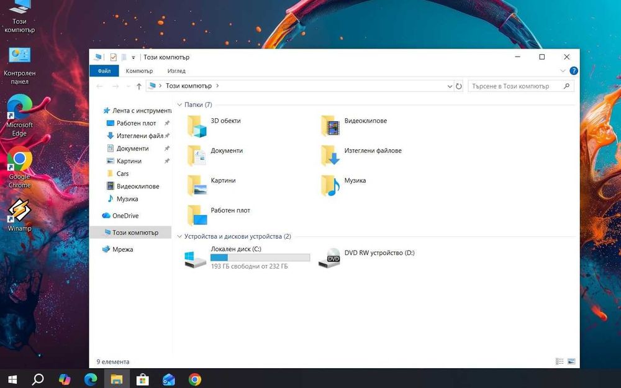Open Winamp desktop shortcut

point(19,215)
